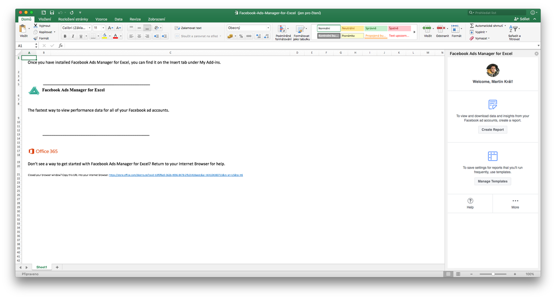Image resolution: width=556 pixels, height=299 pixels.
Task: Select the Sheet1 tab
Action: tap(42, 267)
